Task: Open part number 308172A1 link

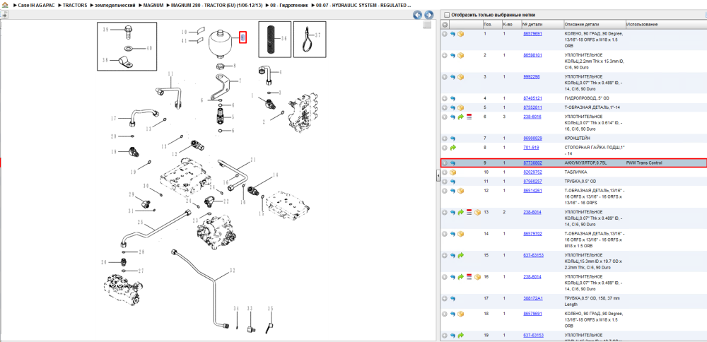Action: (x=532, y=298)
